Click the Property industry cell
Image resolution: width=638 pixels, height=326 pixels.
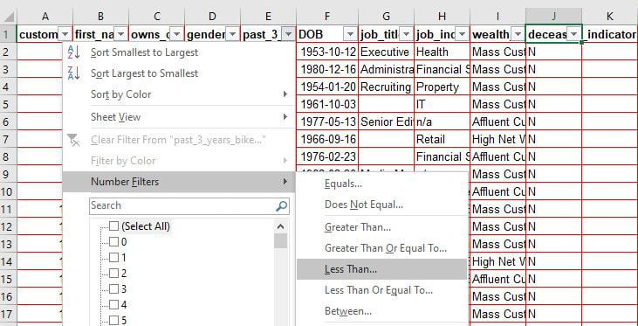(x=442, y=87)
